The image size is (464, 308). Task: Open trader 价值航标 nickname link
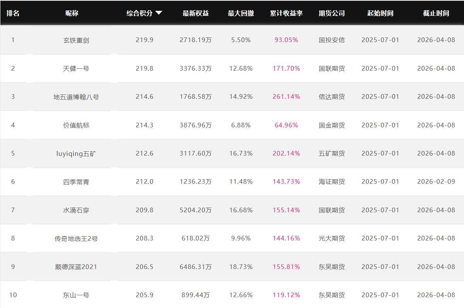(76, 125)
